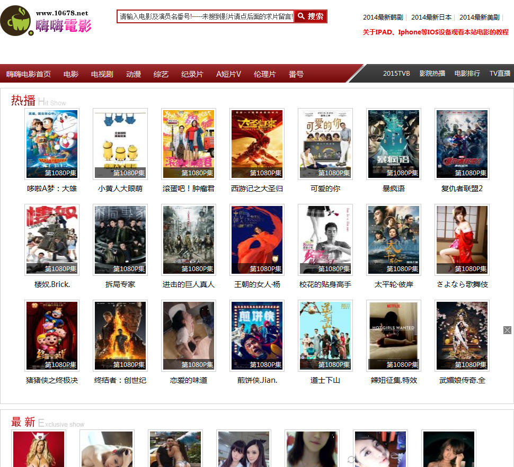514x467 pixels.
Task: Open the 滚蛋吧!肿瘤君 poster
Action: point(189,144)
